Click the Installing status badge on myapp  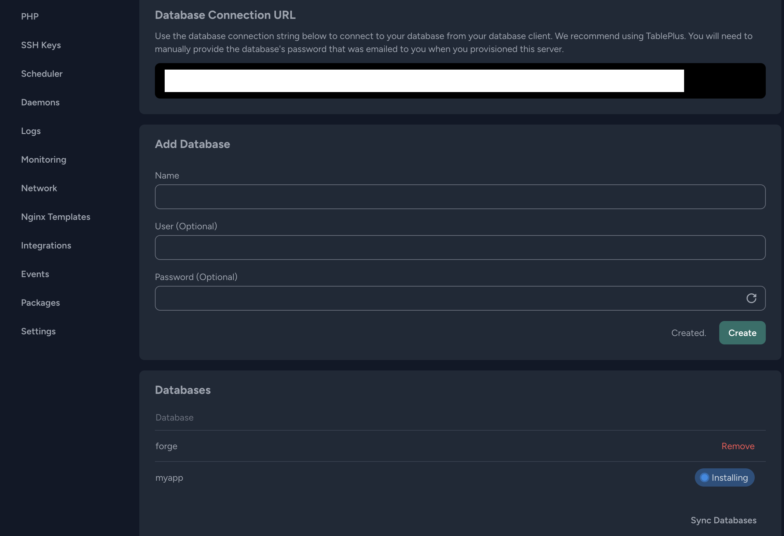[724, 477]
